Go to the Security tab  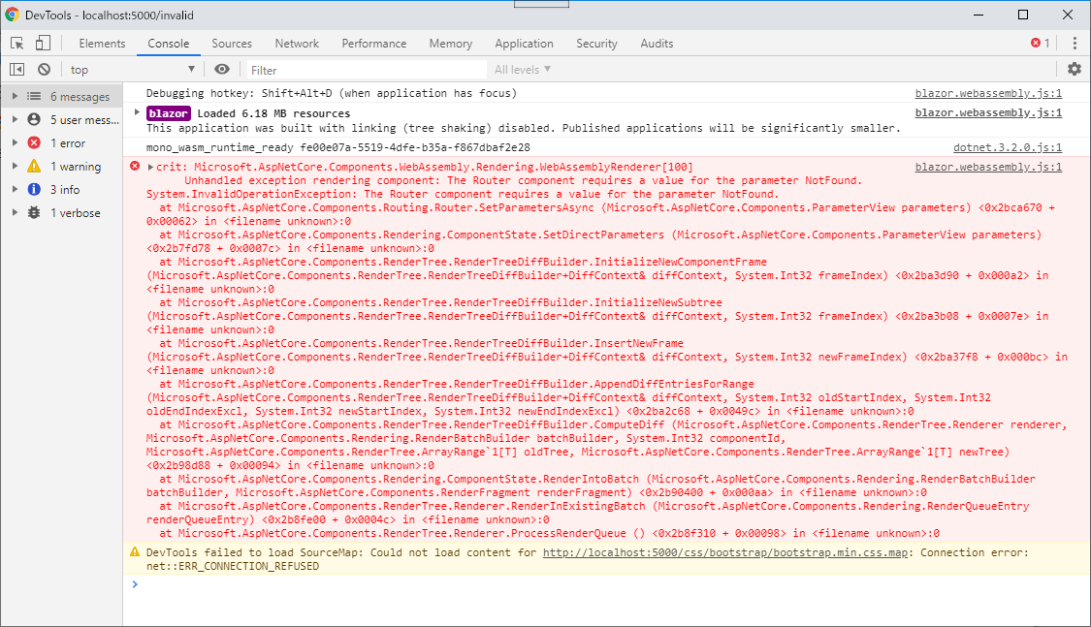pos(596,43)
